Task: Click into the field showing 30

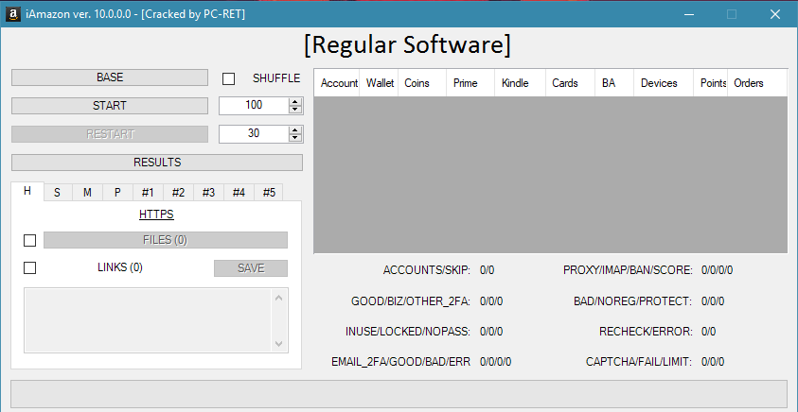Action: point(254,134)
